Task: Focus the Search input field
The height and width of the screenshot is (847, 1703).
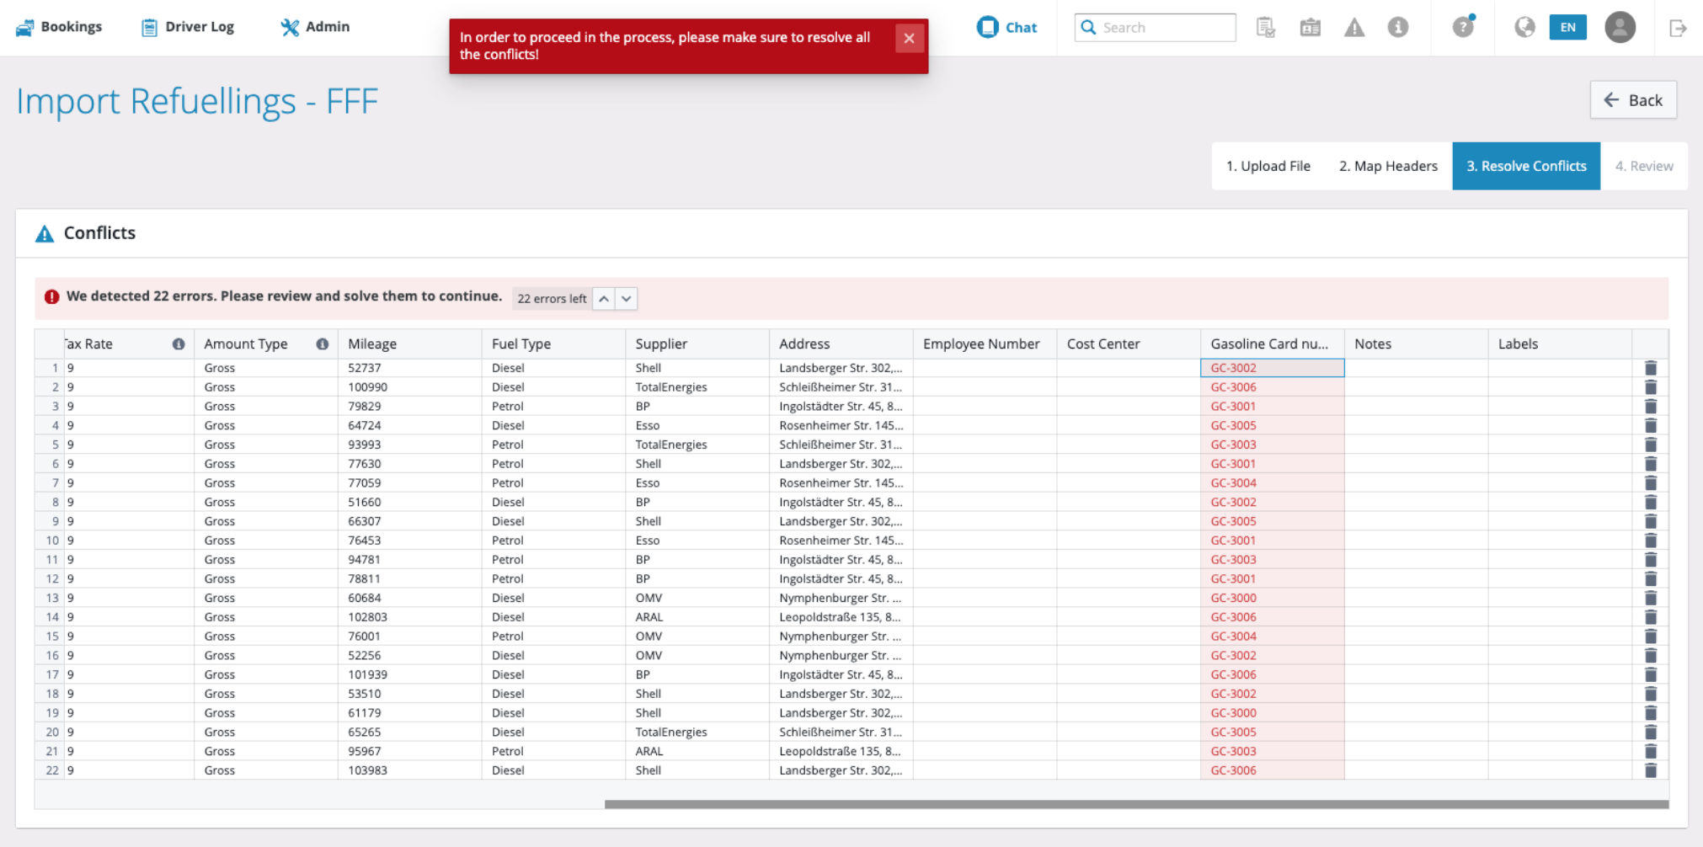Action: 1155,27
